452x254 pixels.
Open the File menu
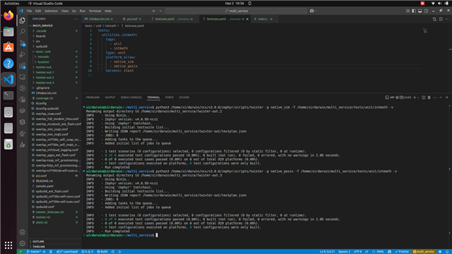29,11
